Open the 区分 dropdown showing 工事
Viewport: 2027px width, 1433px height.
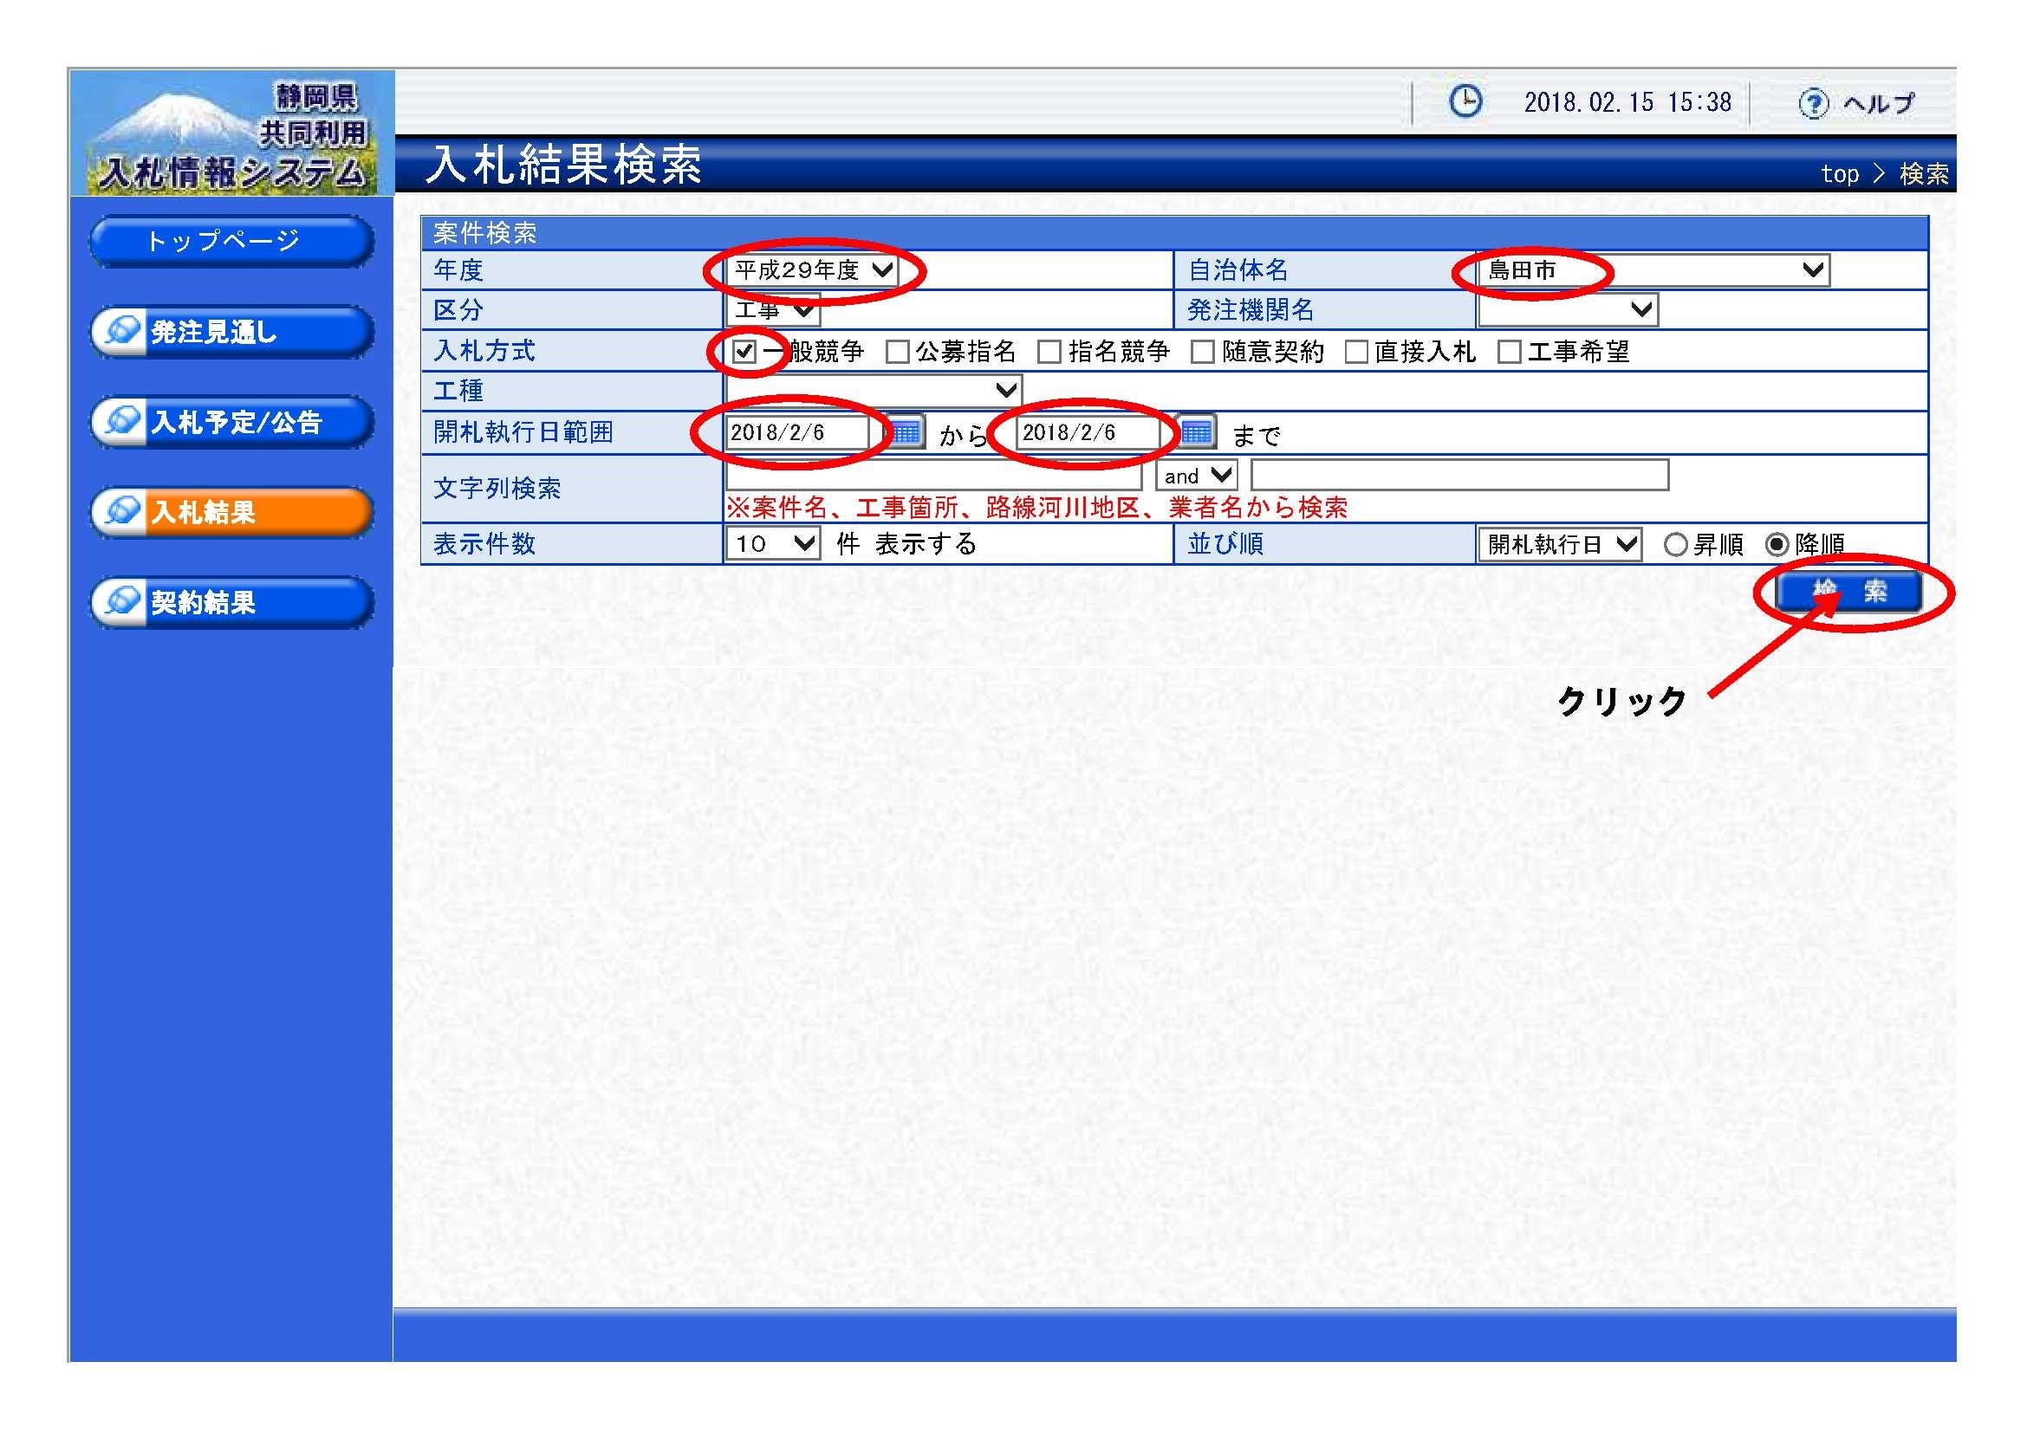[773, 309]
